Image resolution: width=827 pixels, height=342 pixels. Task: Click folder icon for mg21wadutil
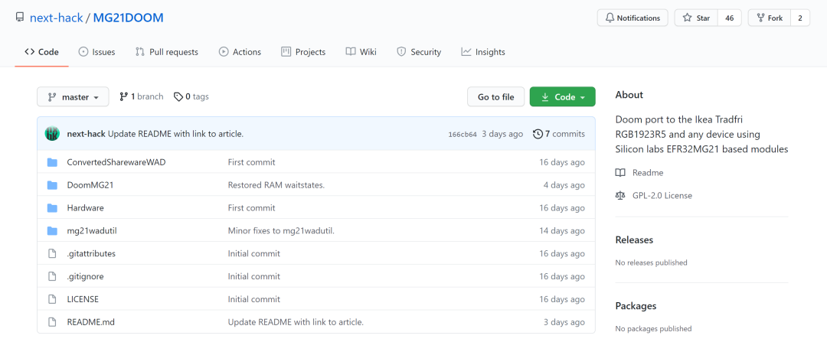52,231
